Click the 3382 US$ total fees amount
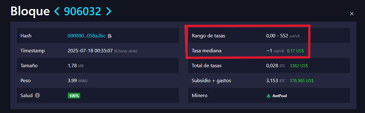 [299, 66]
